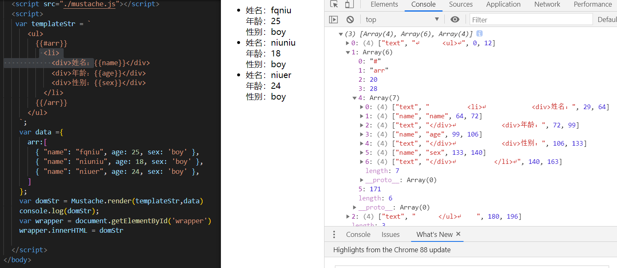Click the value 20 at index 2
The width and height of the screenshot is (617, 268).
point(373,80)
